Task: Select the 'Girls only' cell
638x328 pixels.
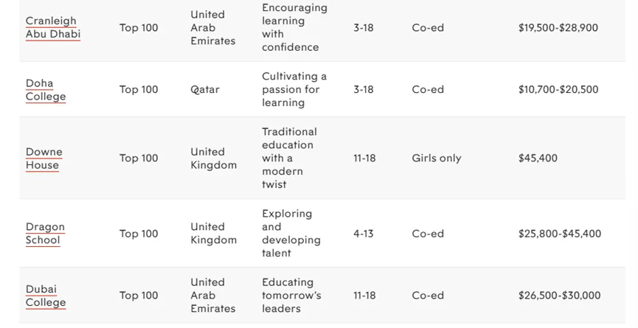Action: tap(437, 158)
